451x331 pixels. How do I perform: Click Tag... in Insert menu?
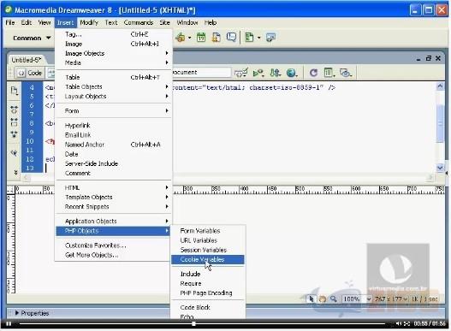point(113,34)
